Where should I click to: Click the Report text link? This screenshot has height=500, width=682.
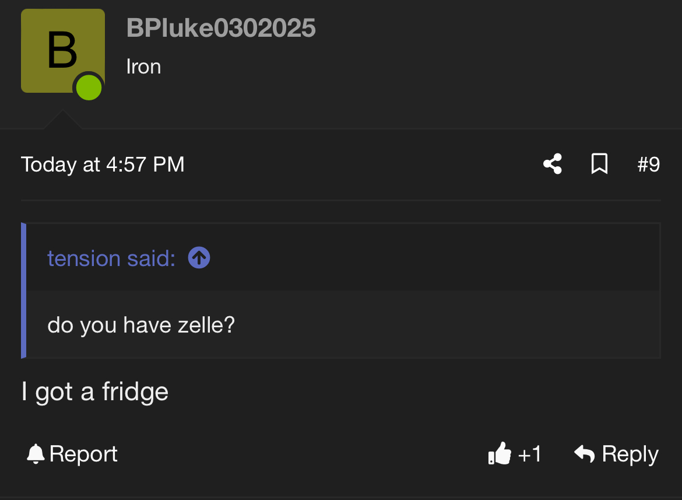pyautogui.click(x=83, y=454)
